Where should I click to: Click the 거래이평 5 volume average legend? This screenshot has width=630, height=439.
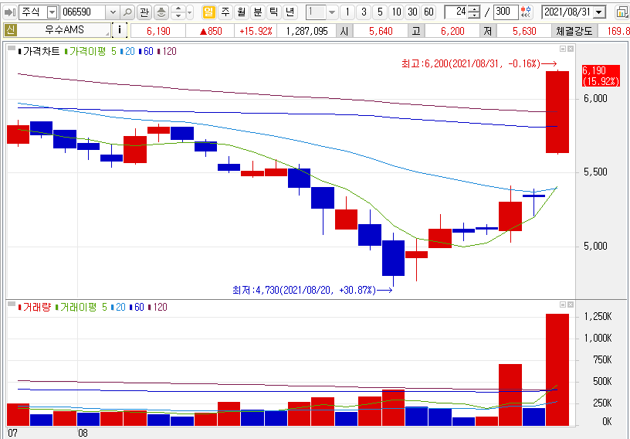click(81, 307)
